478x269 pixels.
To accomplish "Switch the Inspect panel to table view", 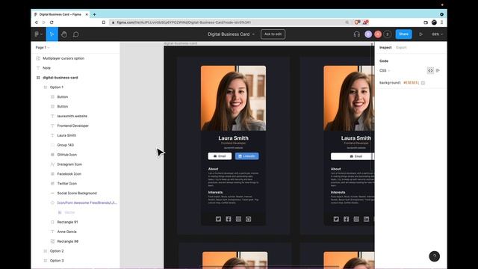I will [x=438, y=70].
